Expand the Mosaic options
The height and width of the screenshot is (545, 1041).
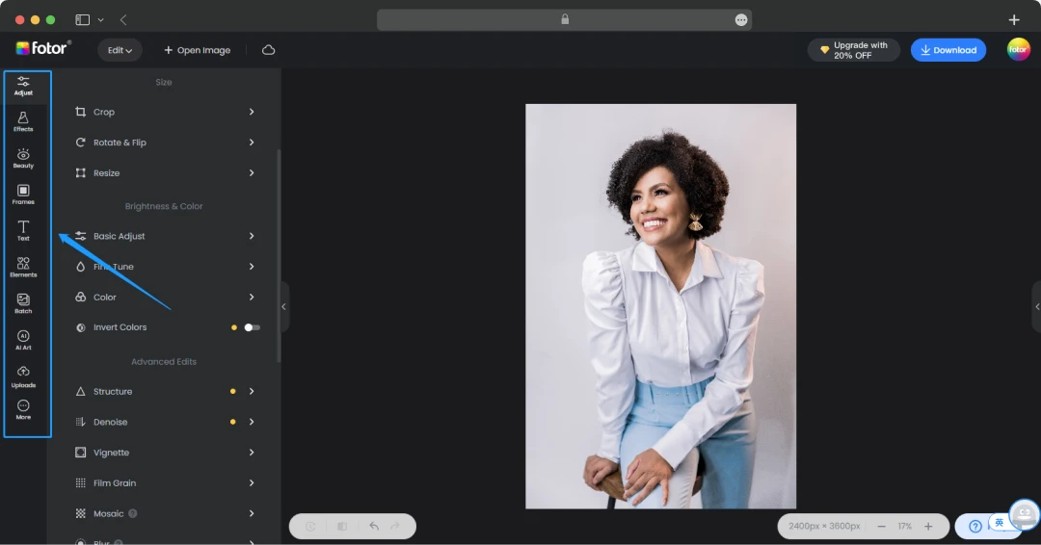tap(251, 513)
